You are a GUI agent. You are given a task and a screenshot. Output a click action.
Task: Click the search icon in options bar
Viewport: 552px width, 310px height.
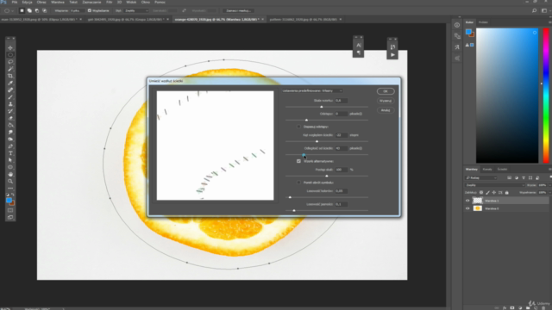(x=535, y=10)
